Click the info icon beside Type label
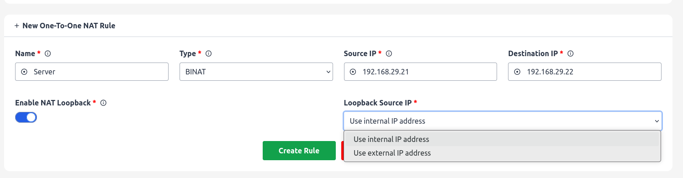Viewport: 683px width, 178px height. [208, 53]
